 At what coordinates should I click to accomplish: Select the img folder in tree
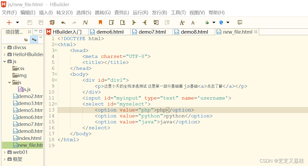19,75
